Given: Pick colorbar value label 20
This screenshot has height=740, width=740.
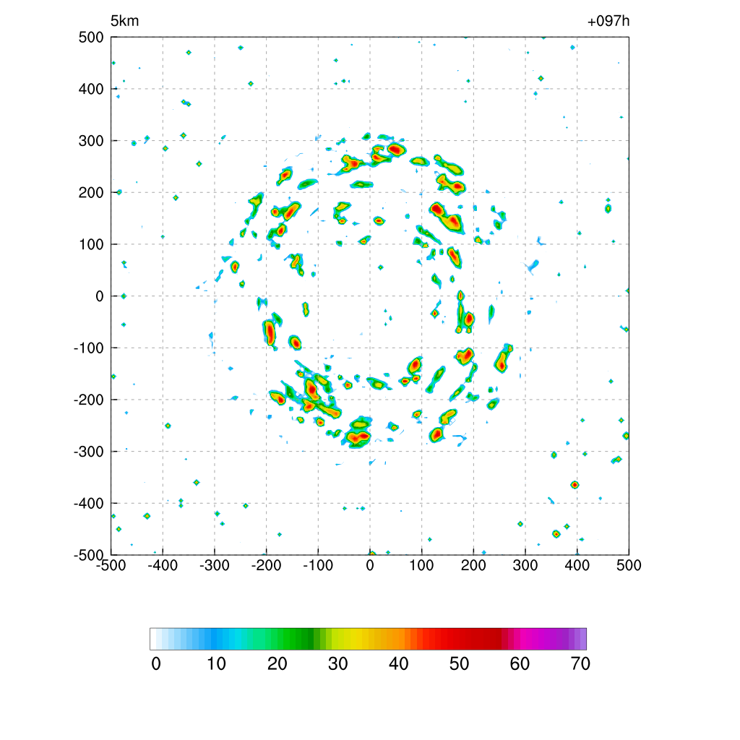Looking at the screenshot, I should point(277,664).
